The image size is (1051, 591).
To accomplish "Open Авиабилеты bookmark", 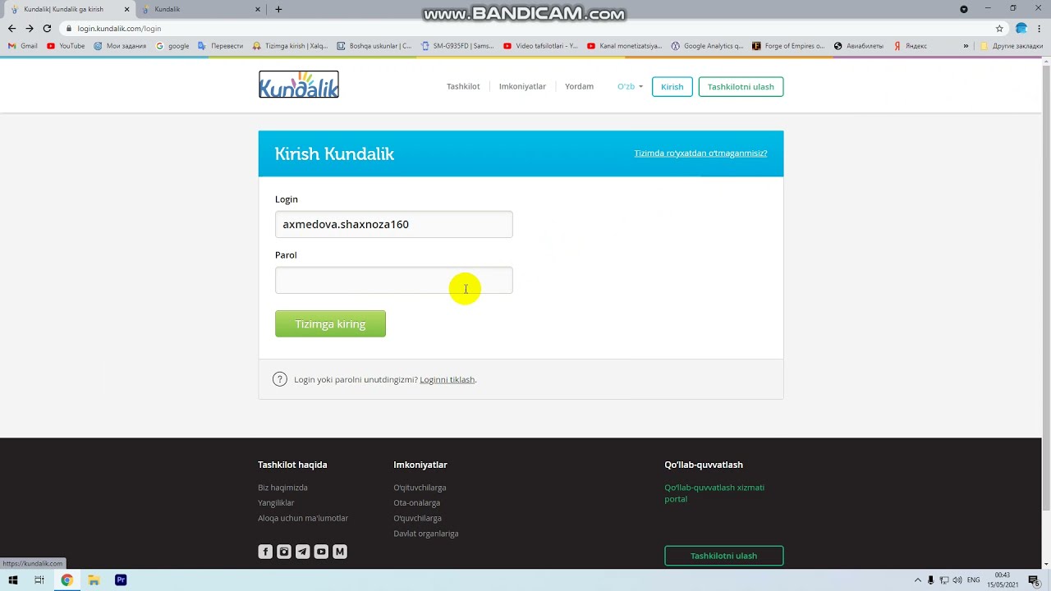I will pyautogui.click(x=859, y=46).
